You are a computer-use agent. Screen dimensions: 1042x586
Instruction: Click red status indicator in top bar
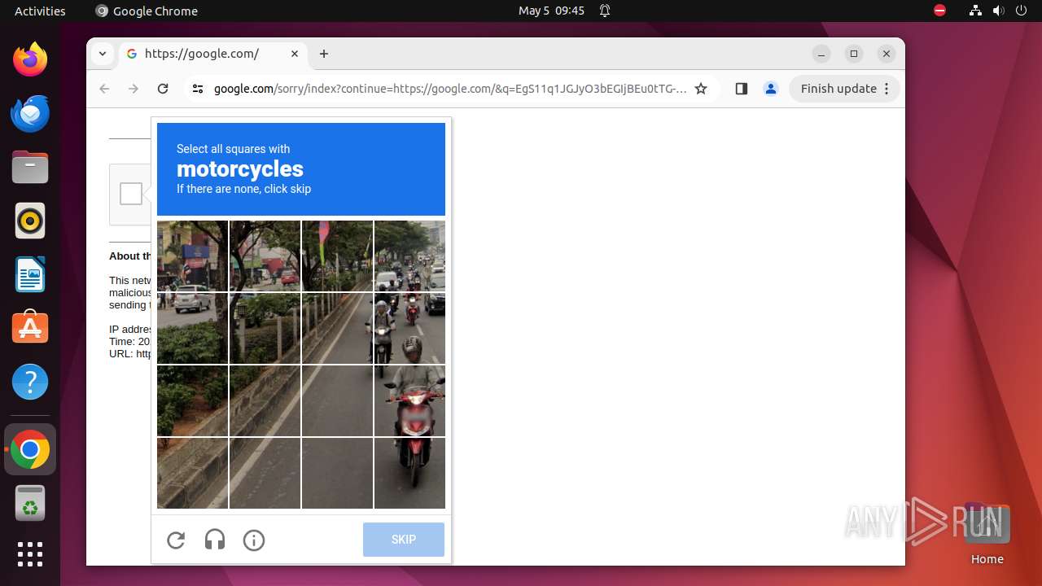tap(939, 11)
